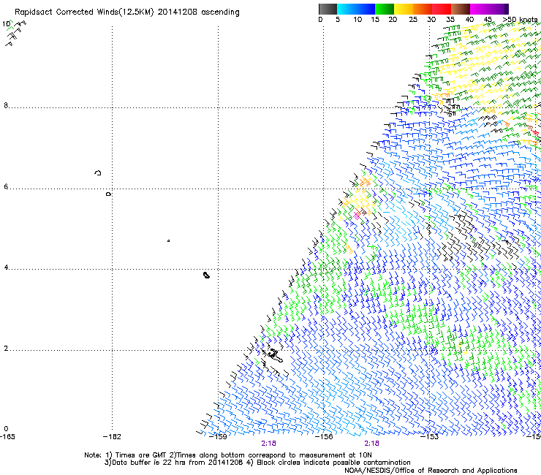Image resolution: width=541 pixels, height=475 pixels.
Task: Click the longitude label '-153'
Action: point(430,437)
